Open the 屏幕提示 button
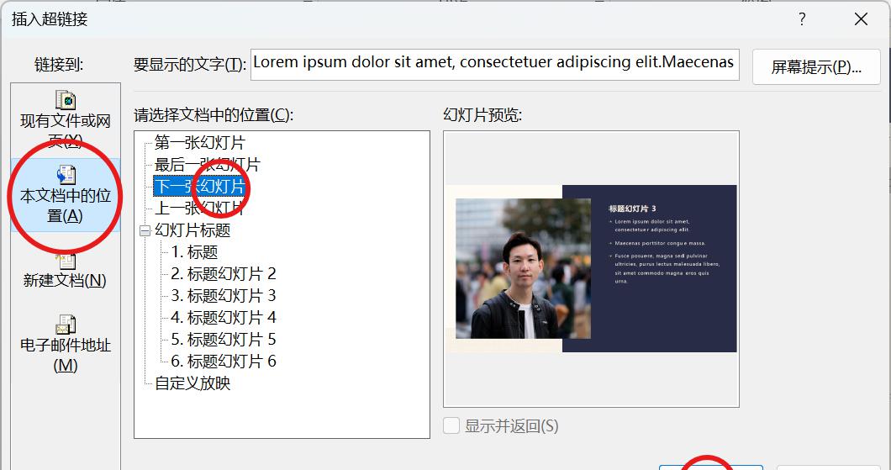This screenshot has height=470, width=891. 815,67
